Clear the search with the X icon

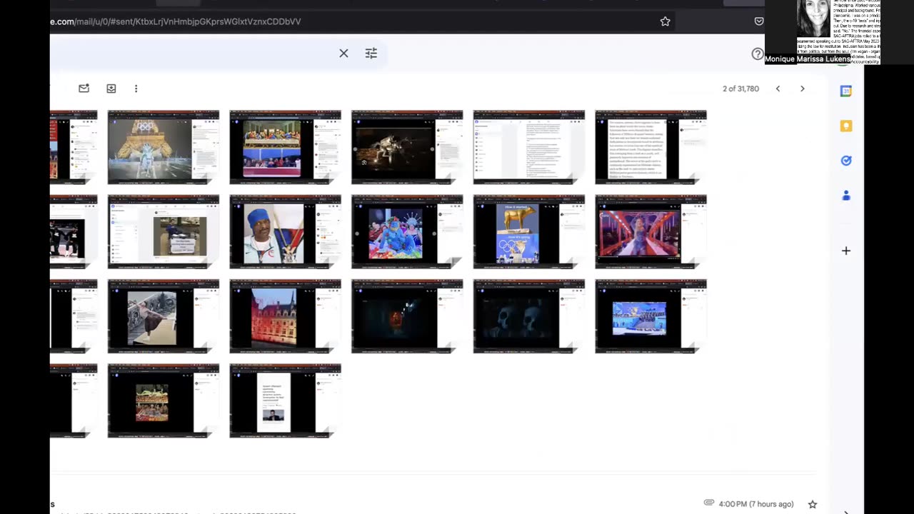pos(343,53)
